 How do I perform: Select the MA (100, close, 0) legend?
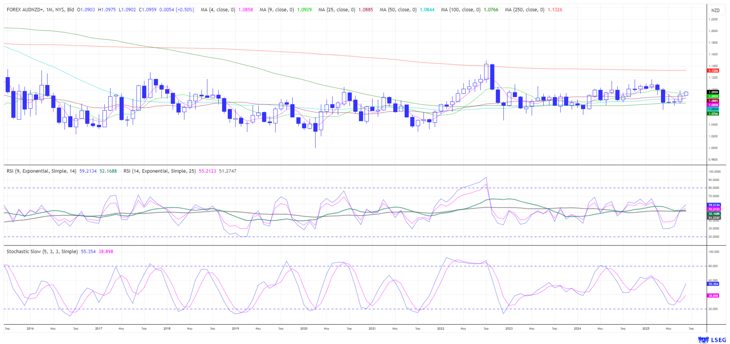461,10
